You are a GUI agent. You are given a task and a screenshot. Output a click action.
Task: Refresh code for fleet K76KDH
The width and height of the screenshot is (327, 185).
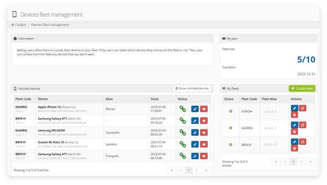pyautogui.click(x=303, y=108)
